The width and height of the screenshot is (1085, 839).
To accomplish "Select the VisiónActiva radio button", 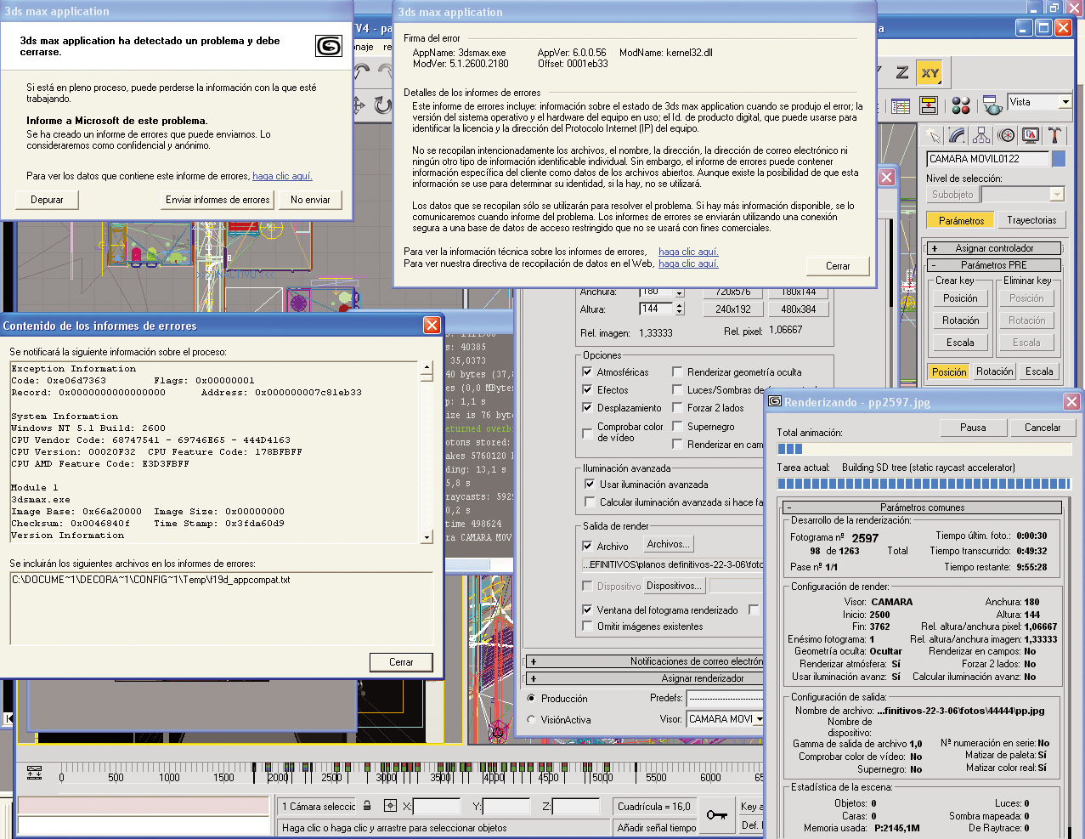I will (531, 719).
